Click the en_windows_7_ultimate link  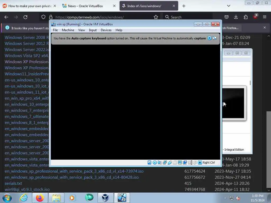click(x=27, y=117)
